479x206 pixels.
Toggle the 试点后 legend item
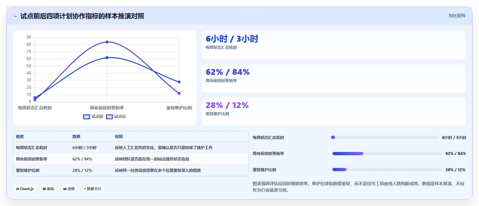click(x=116, y=117)
